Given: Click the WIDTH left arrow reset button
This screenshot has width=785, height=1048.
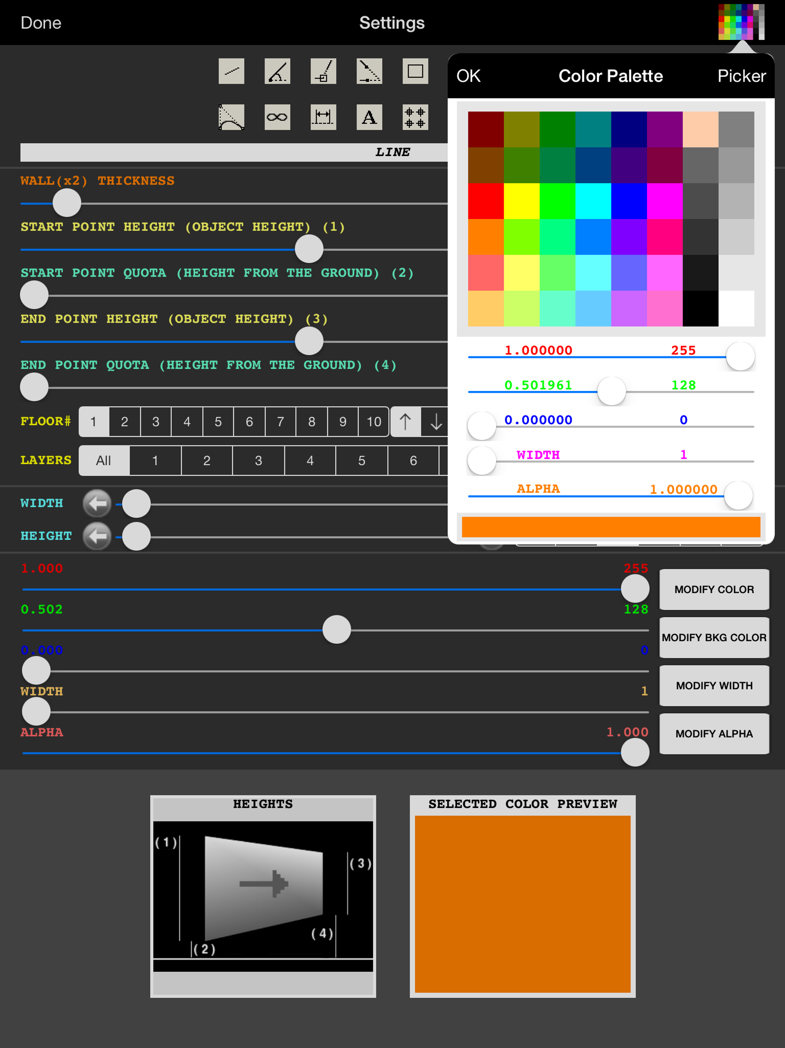Looking at the screenshot, I should point(97,503).
